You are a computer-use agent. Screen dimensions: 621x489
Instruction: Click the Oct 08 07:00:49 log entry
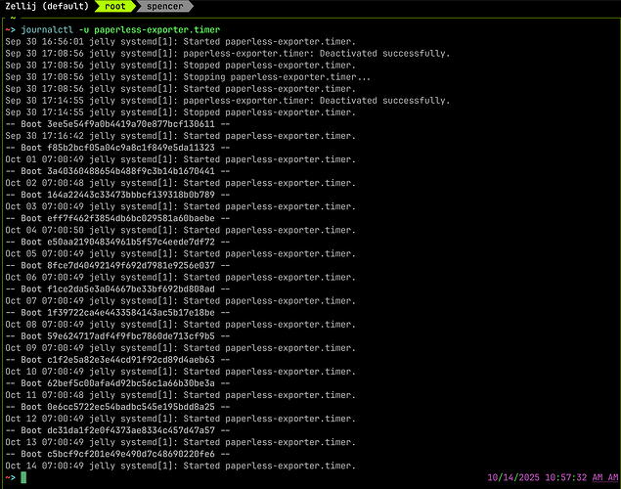[x=180, y=324]
